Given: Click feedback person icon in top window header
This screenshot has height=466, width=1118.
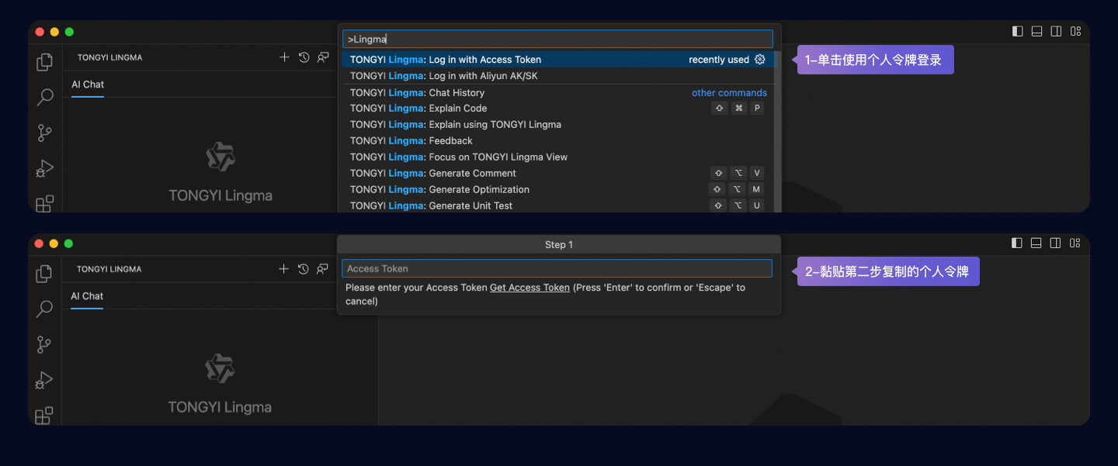Looking at the screenshot, I should click(324, 57).
